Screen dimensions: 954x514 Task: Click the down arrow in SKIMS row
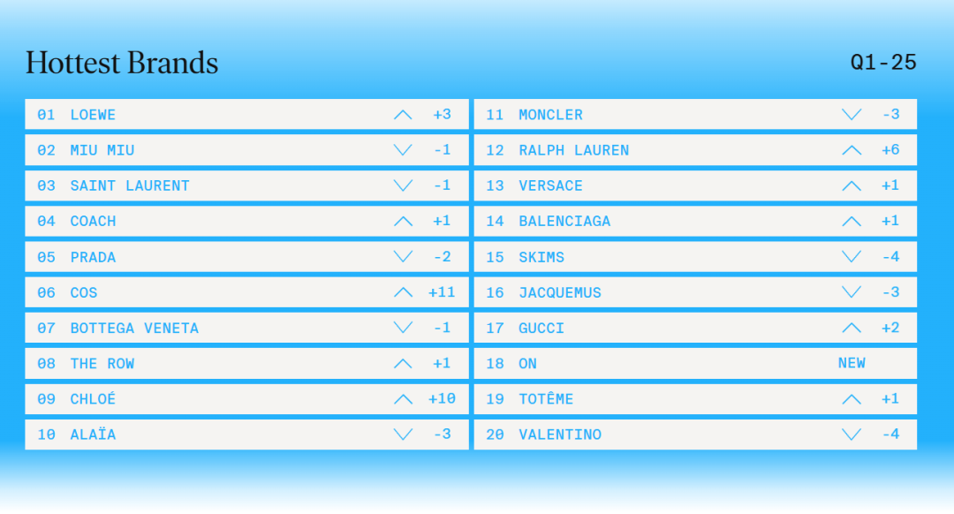852,257
